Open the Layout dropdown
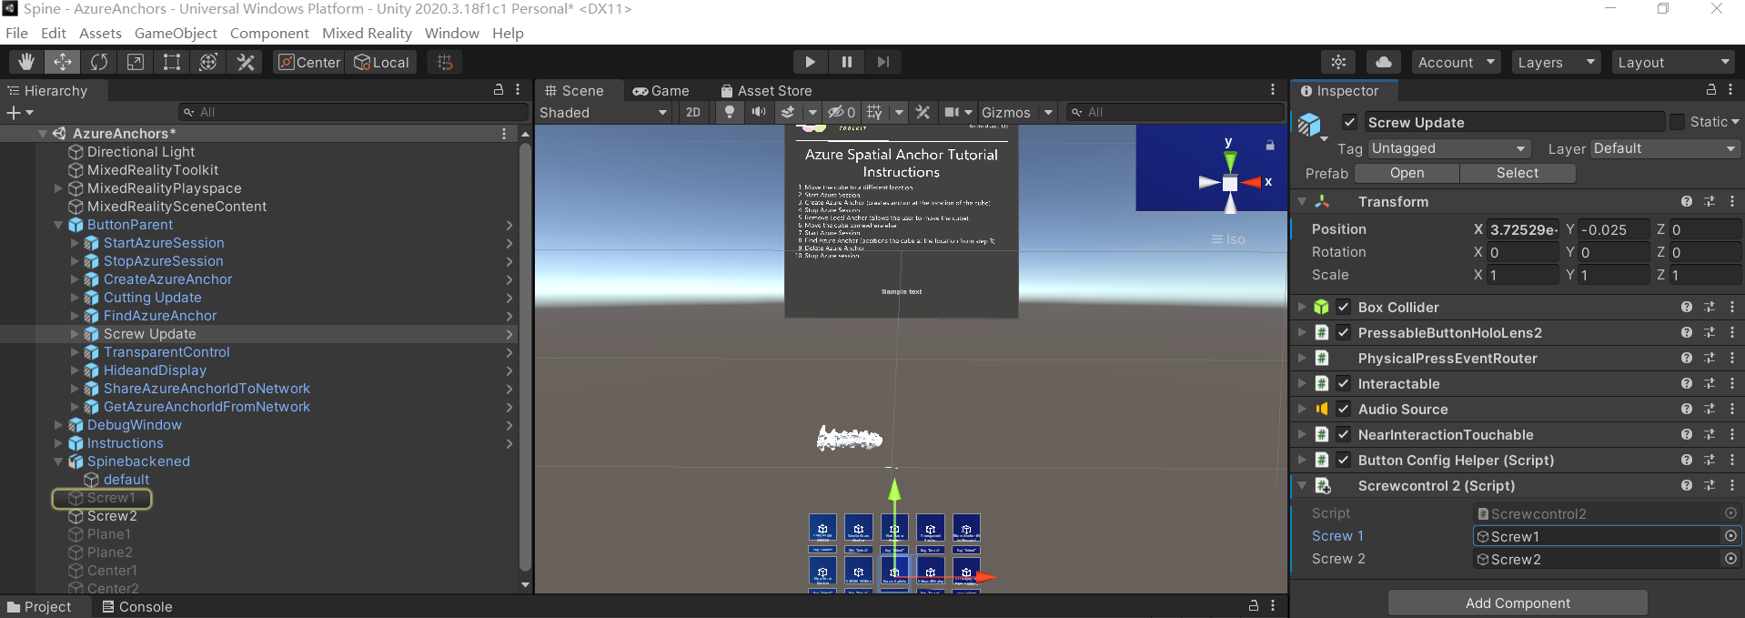The height and width of the screenshot is (618, 1745). tap(1673, 62)
